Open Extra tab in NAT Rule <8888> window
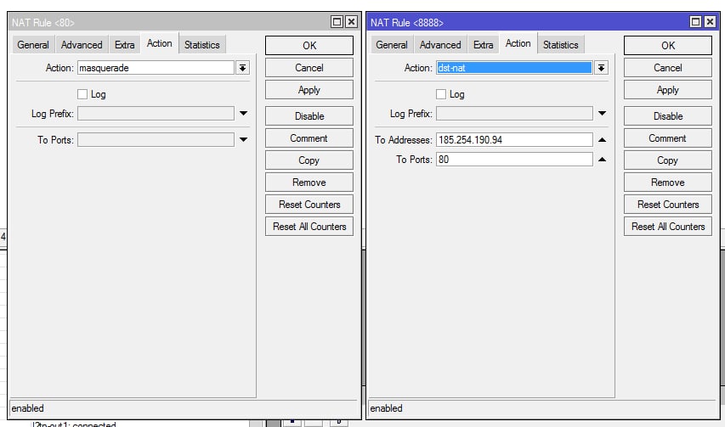This screenshot has width=725, height=427. coord(483,45)
